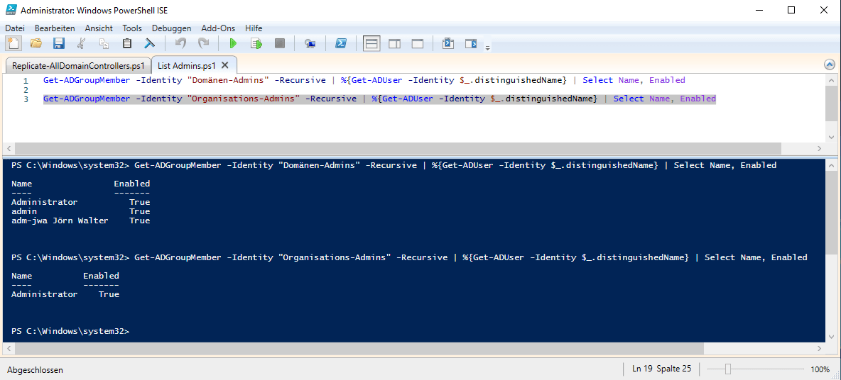
Task: Show the script pane on the right
Action: coord(394,44)
